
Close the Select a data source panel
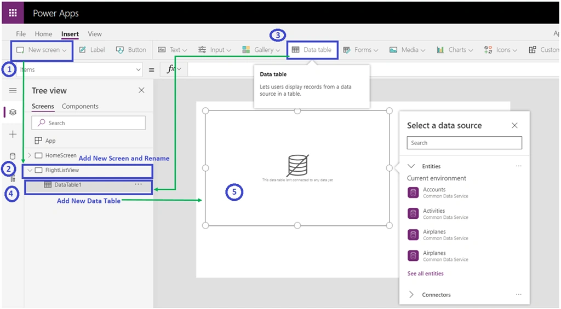click(514, 125)
